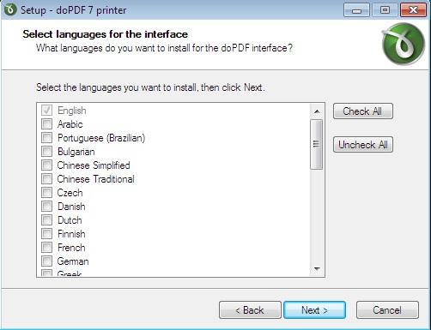
Task: Tick the Arabic language checkbox
Action: (x=46, y=124)
